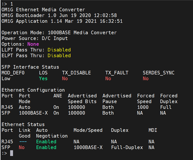193x160 pixels.
Task: Click the 'Ethernet Status' heading
Action: [23, 125]
